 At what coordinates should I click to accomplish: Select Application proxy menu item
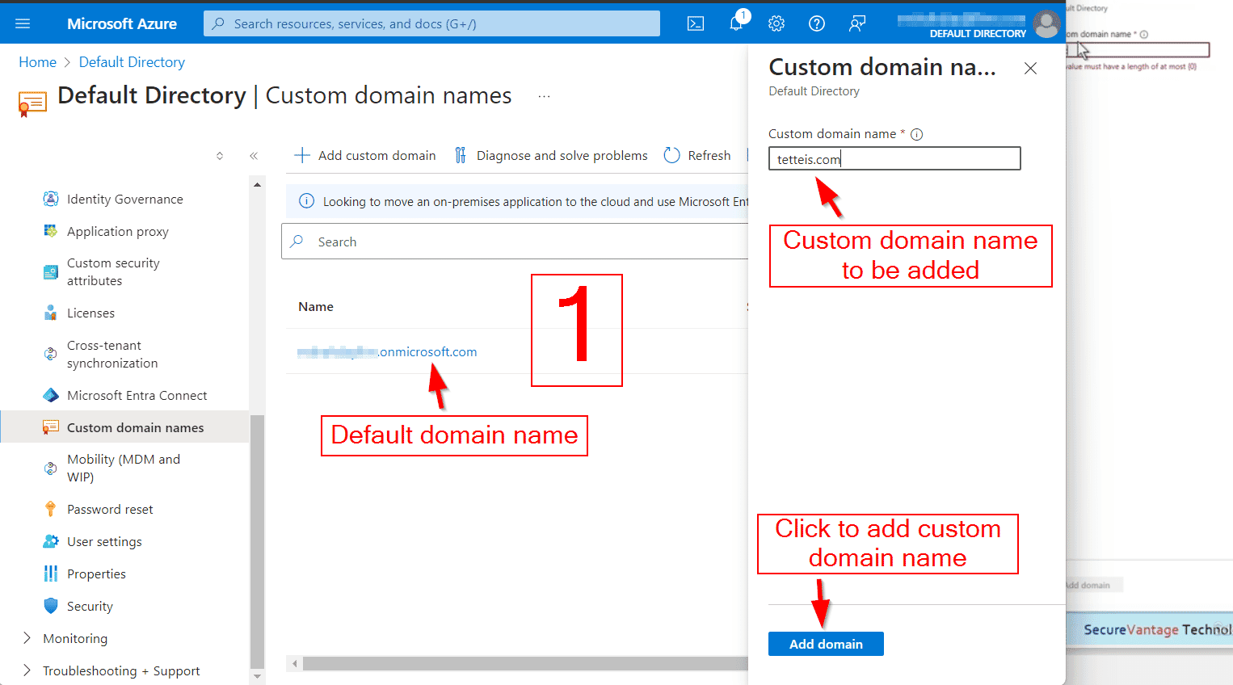pos(118,231)
